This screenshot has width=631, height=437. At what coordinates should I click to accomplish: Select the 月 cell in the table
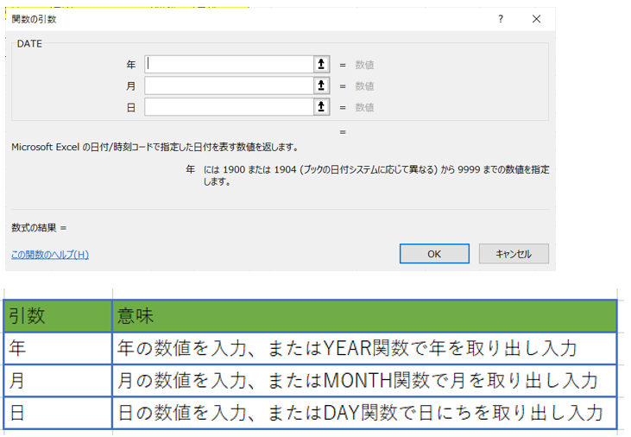(x=58, y=380)
